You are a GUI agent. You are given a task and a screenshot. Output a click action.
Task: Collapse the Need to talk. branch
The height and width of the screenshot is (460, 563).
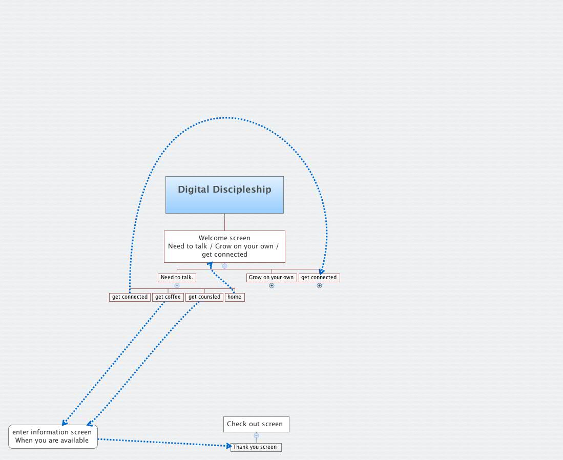pyautogui.click(x=176, y=285)
